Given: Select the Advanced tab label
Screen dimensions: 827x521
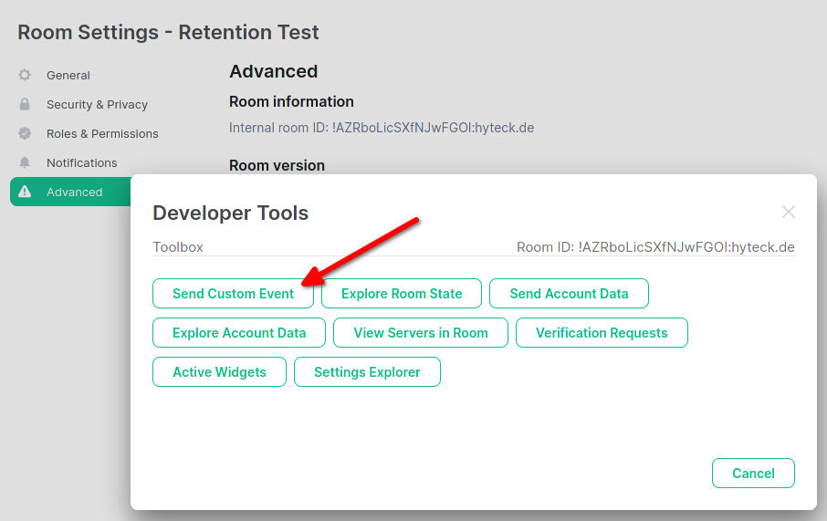Looking at the screenshot, I should coord(75,192).
